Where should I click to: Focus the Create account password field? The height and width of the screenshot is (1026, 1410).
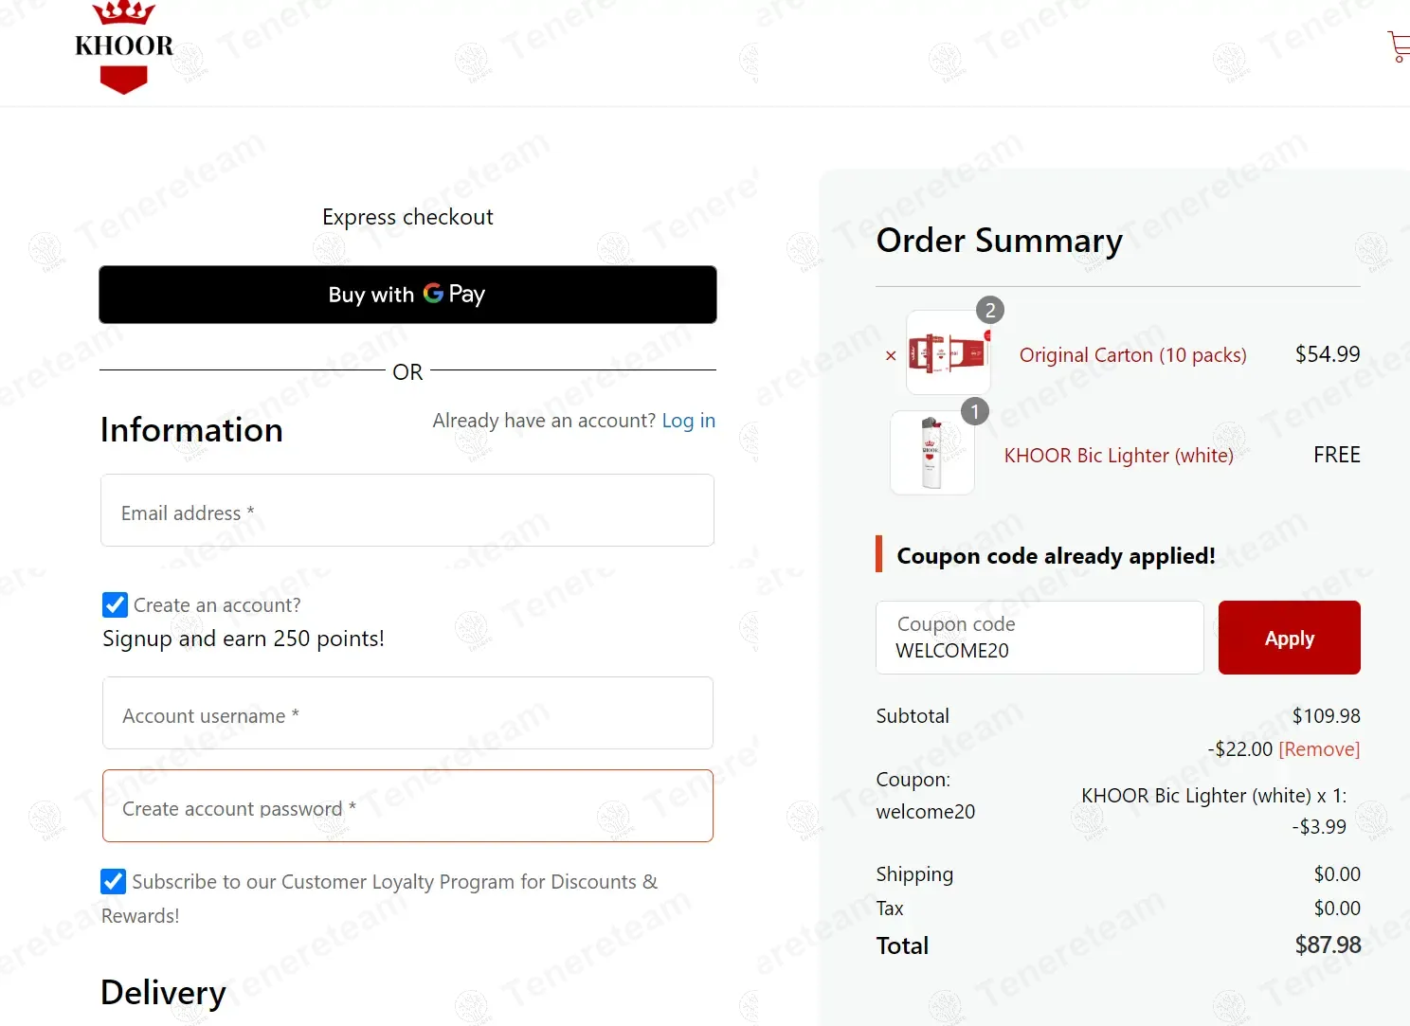(x=407, y=806)
